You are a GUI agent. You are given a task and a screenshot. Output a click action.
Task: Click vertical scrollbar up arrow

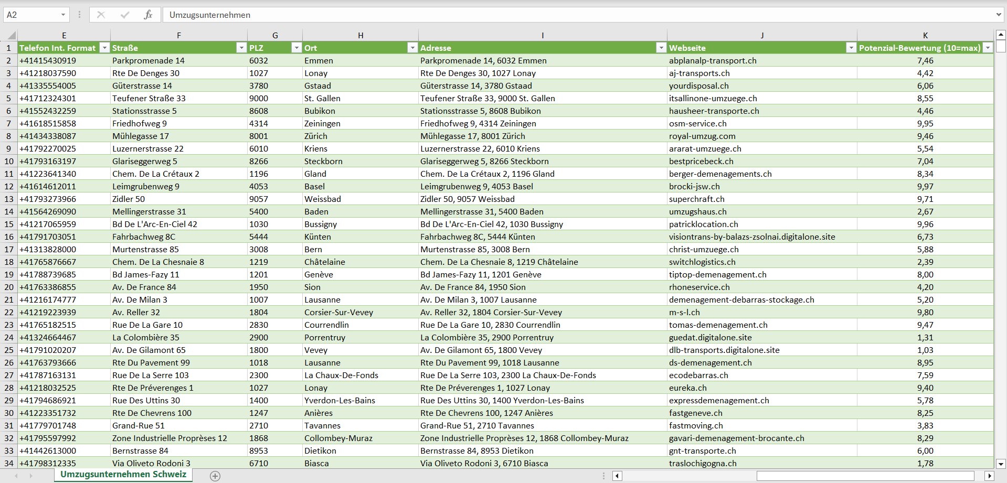coord(1001,35)
